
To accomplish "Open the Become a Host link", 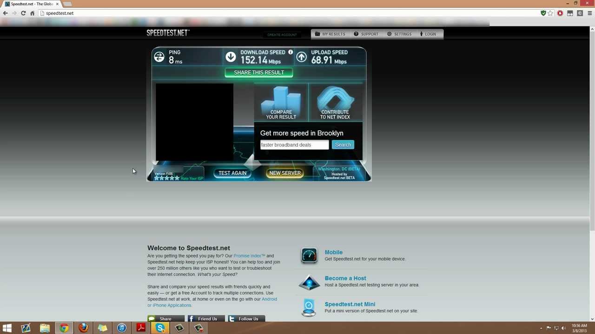I will pyautogui.click(x=345, y=278).
